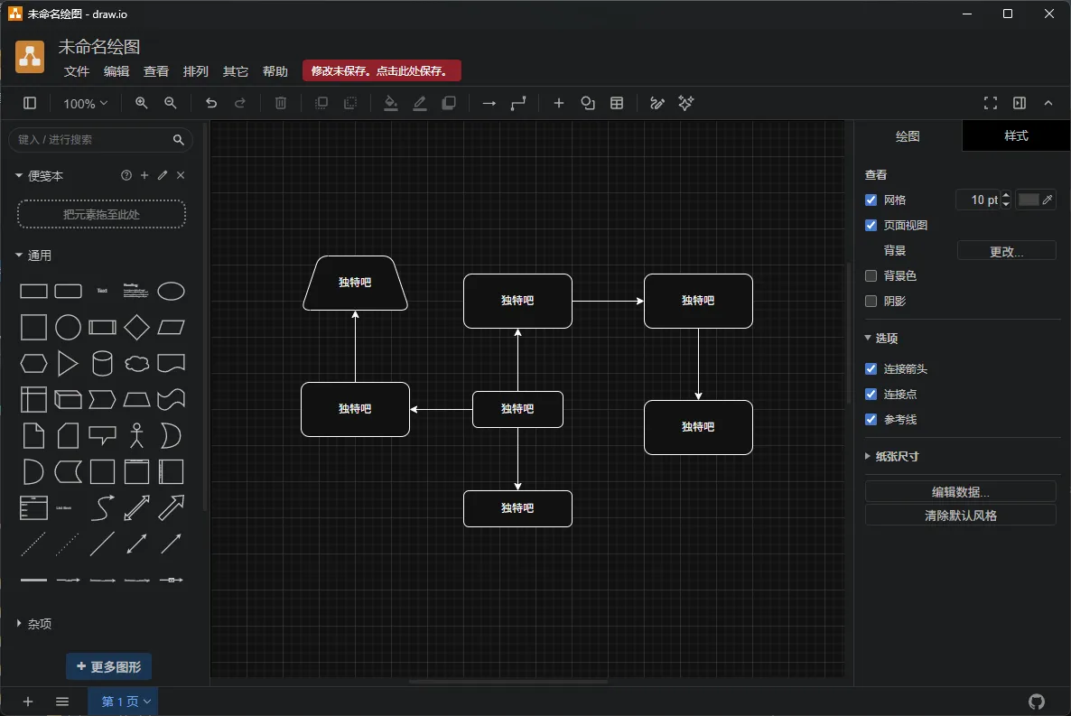Click the sparkle generate icon
The width and height of the screenshot is (1071, 716).
tap(685, 103)
